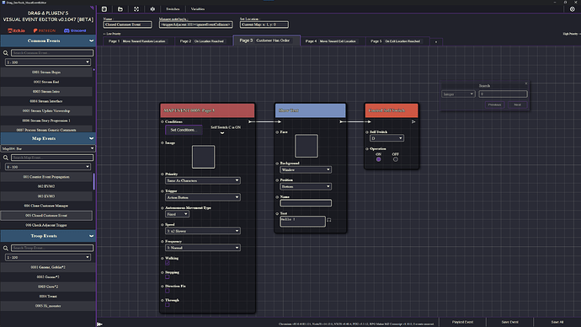The width and height of the screenshot is (581, 327).
Task: Toggle the Direction Fix checkbox
Action: [168, 291]
